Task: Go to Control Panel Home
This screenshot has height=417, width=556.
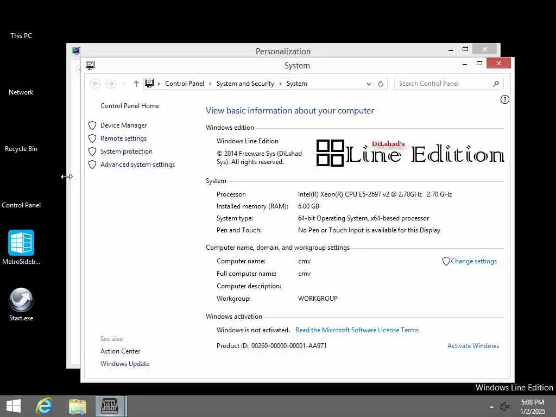Action: [130, 106]
